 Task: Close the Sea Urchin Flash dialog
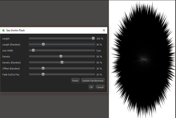point(104,30)
